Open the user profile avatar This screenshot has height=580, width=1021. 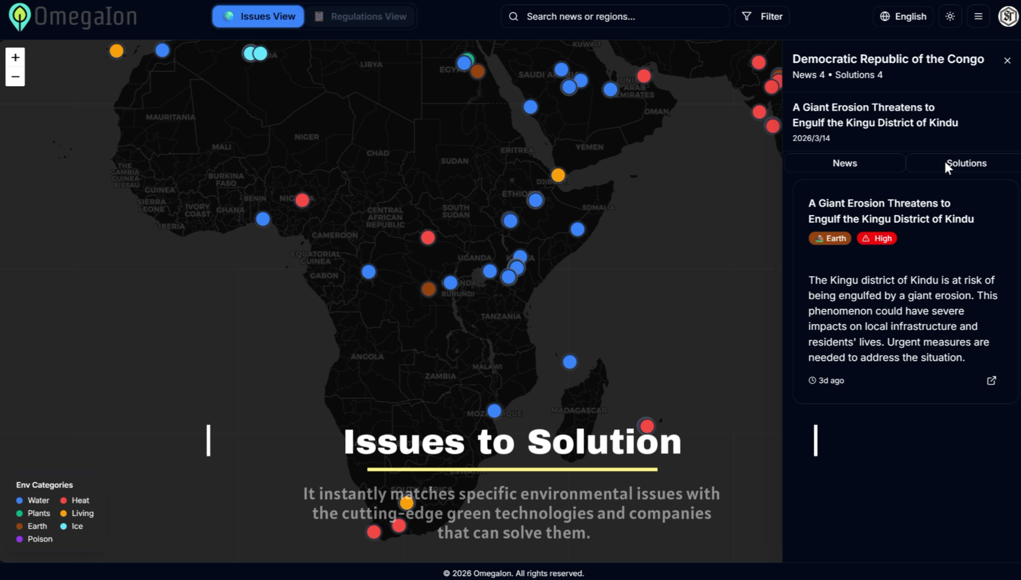1008,16
